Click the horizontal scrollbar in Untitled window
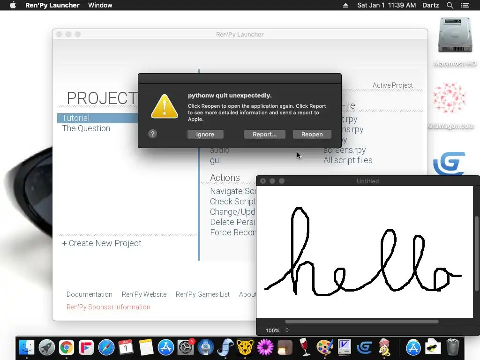 [361, 322]
